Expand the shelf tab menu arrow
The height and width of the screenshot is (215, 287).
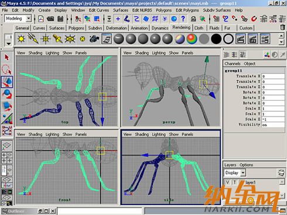click(x=9, y=44)
